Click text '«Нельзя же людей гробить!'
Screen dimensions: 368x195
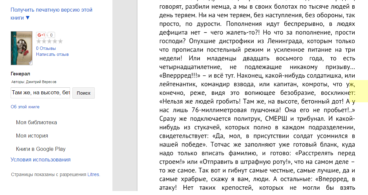point(200,101)
